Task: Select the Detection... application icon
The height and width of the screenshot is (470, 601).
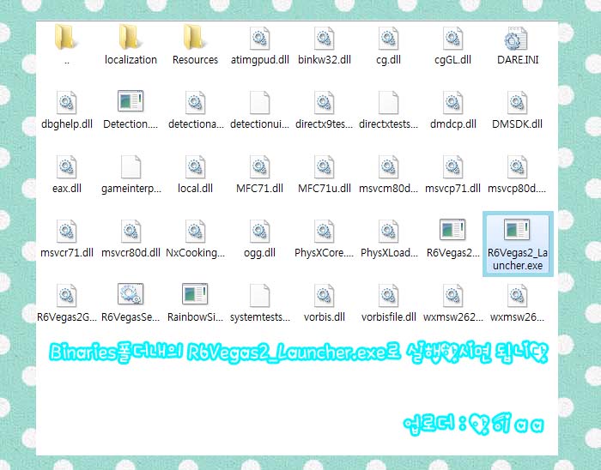Action: point(131,100)
